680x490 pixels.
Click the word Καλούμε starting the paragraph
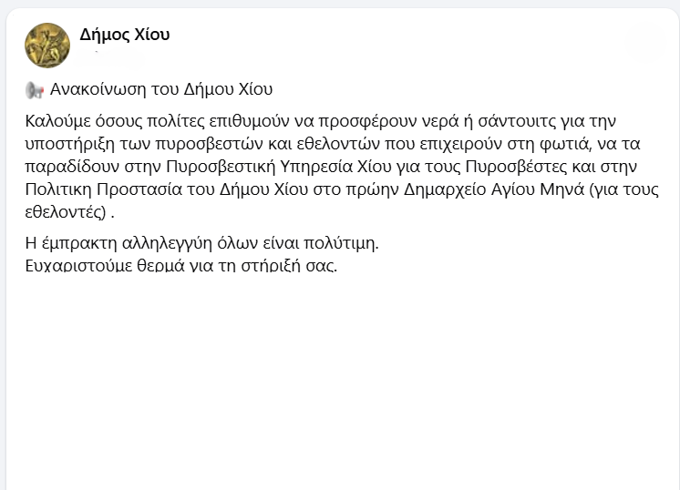(x=56, y=121)
